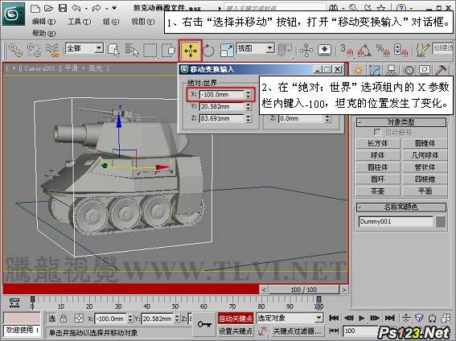Open the 3ds Max application logo menu

14,14
